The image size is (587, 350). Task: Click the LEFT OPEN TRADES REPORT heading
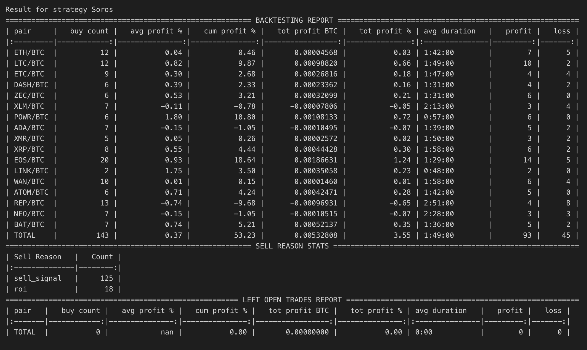pos(292,300)
